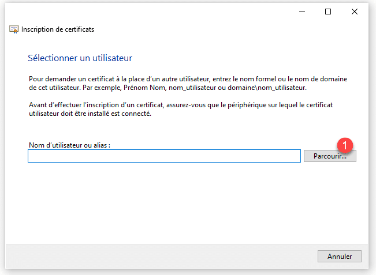This screenshot has height=275, width=376.
Task: Focus the Nom d'utilisateur ou alias field
Action: point(164,156)
